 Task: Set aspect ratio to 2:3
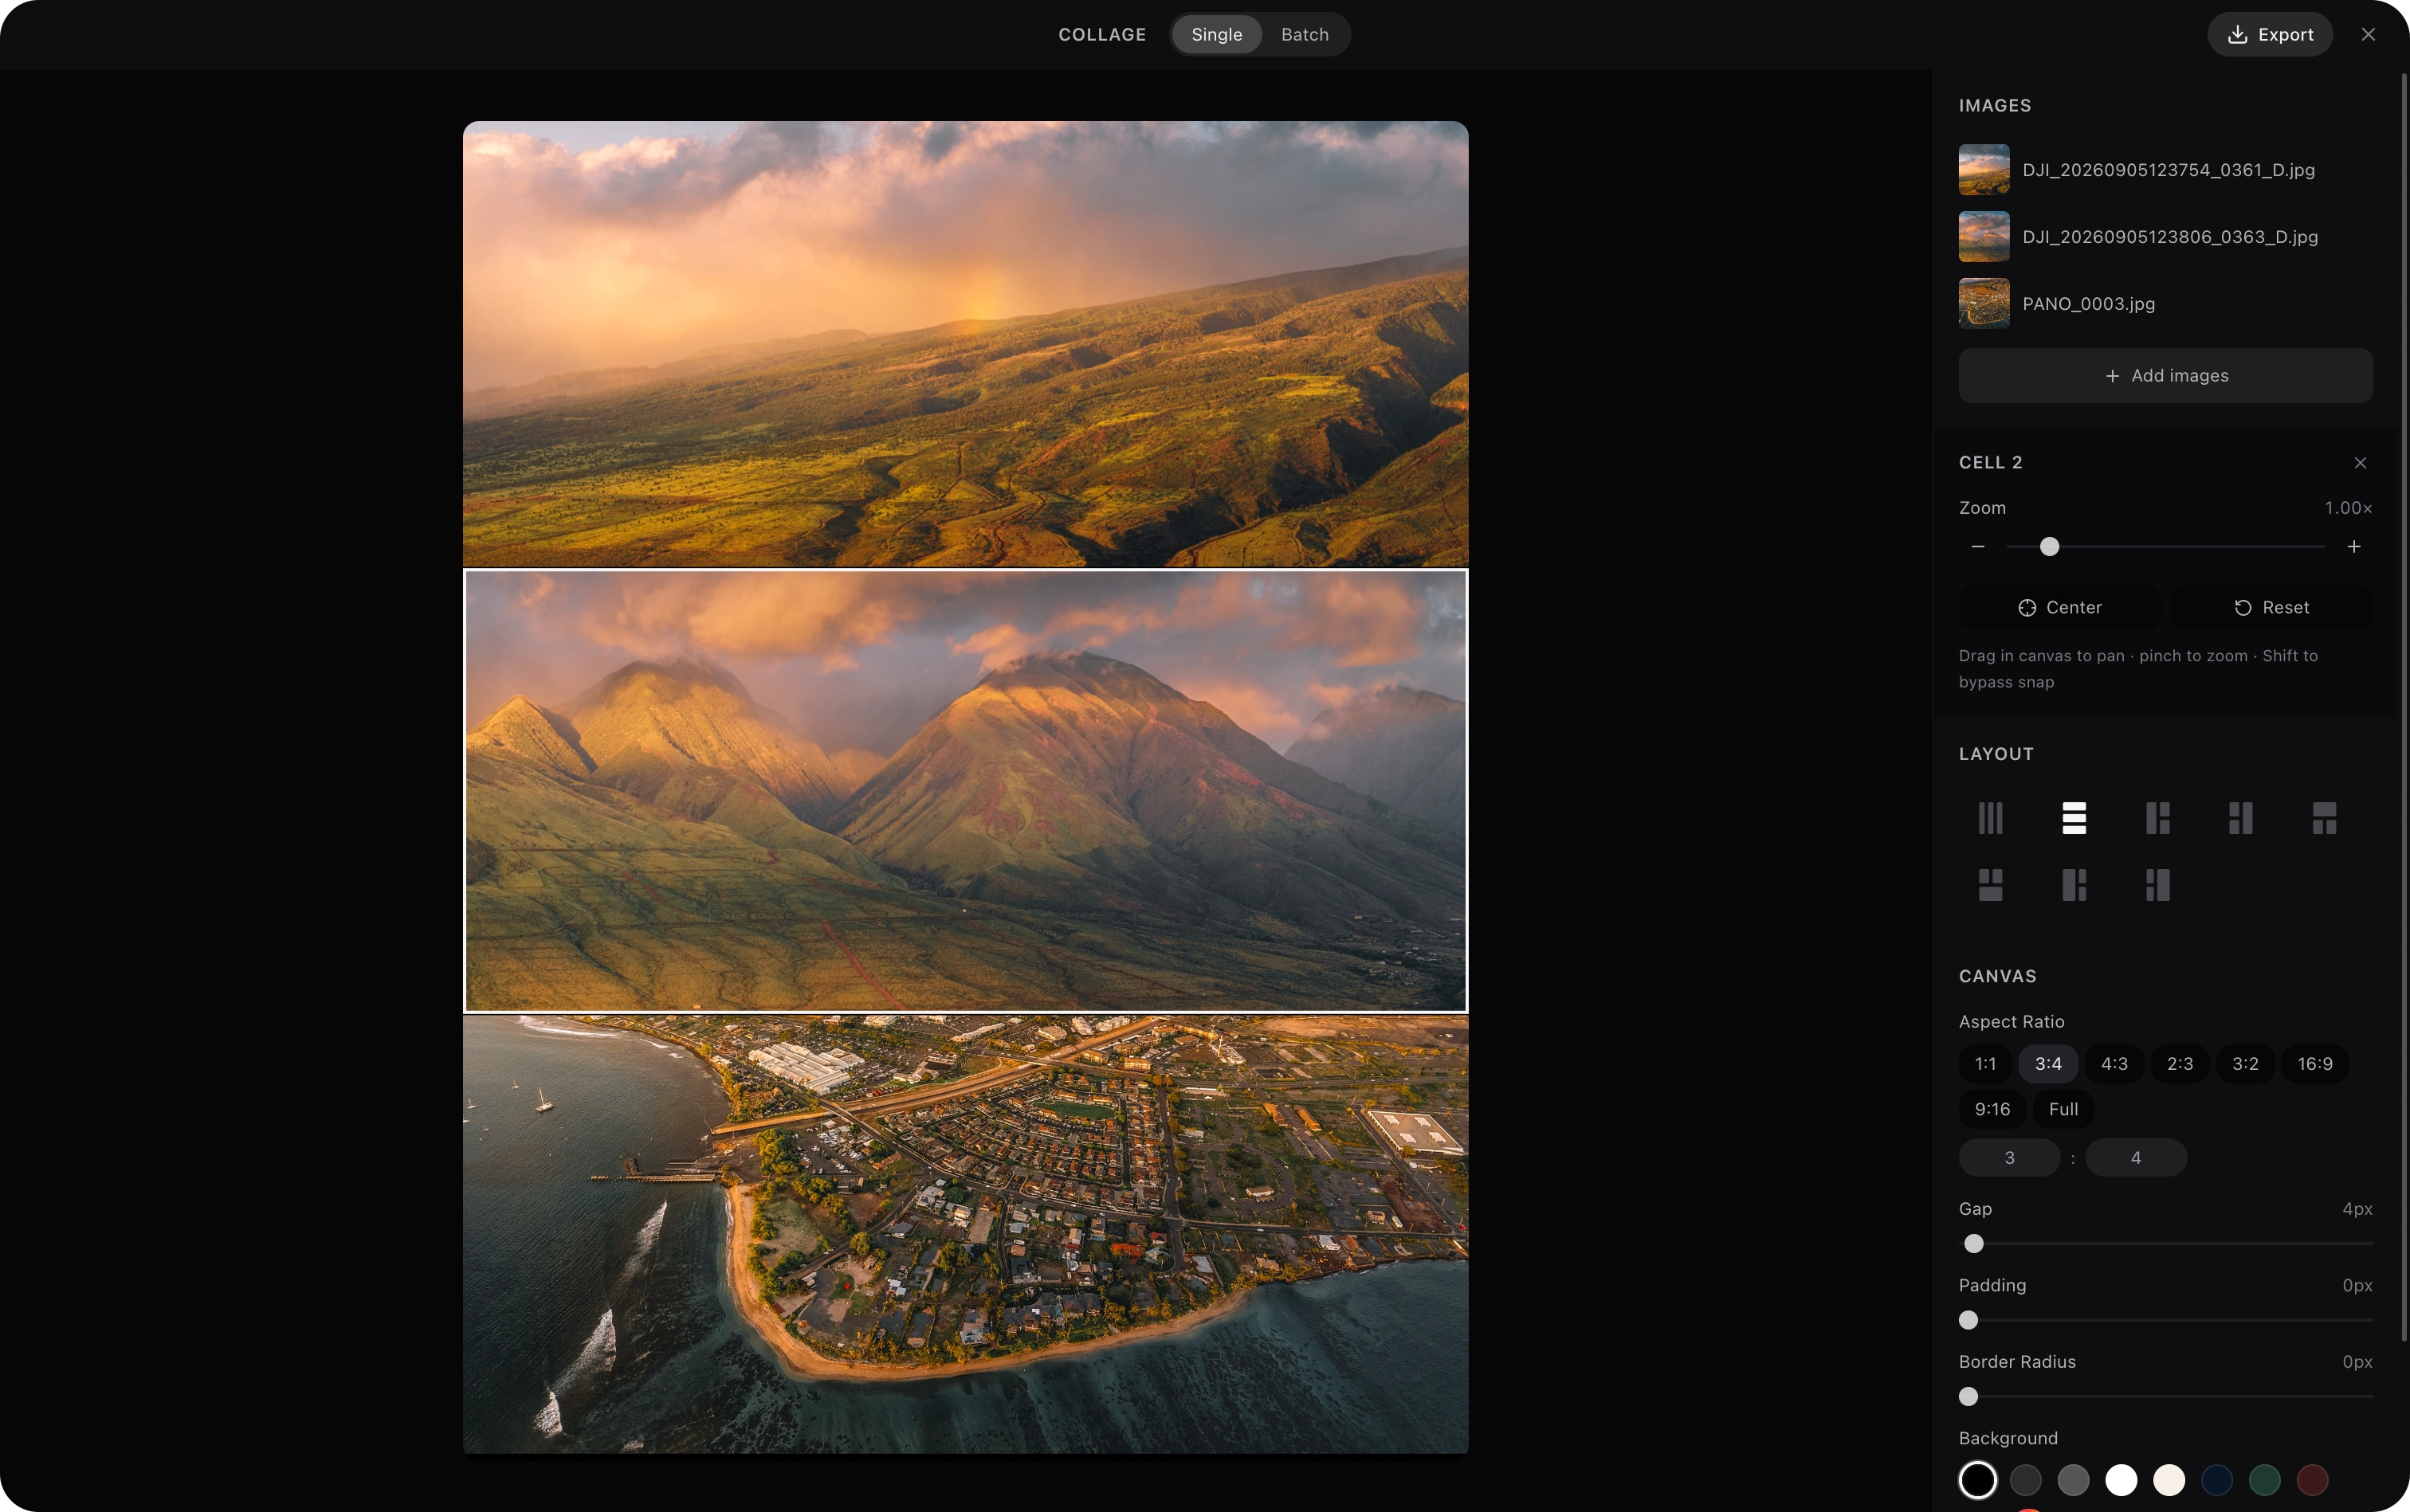2180,1064
